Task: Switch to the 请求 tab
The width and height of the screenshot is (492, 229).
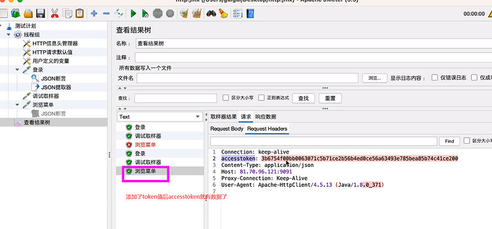Action: pos(246,117)
